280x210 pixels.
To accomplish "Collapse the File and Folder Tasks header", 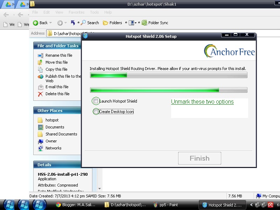I will point(57,46).
